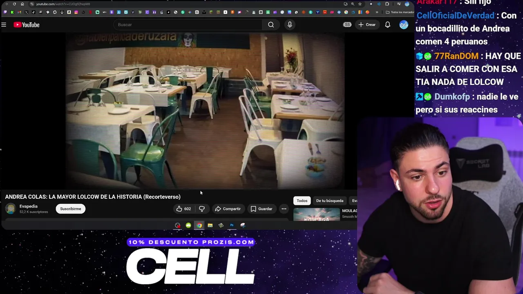Click the Buscar search field
This screenshot has width=523, height=294.
pos(188,24)
